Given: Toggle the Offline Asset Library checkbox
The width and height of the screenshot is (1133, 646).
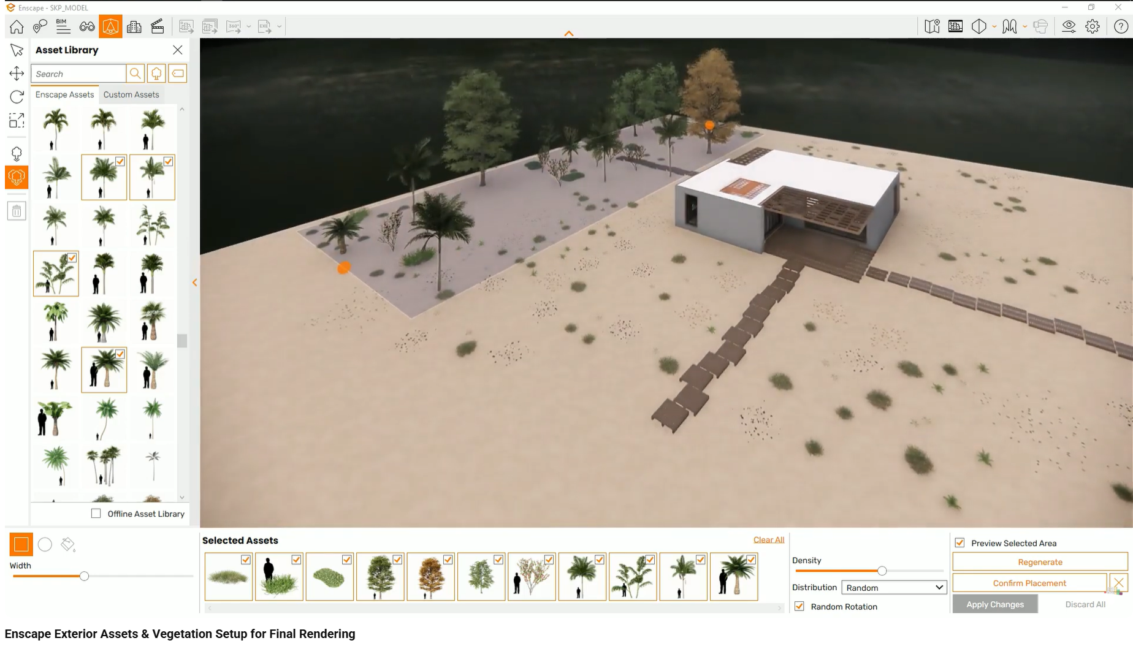Looking at the screenshot, I should (96, 514).
